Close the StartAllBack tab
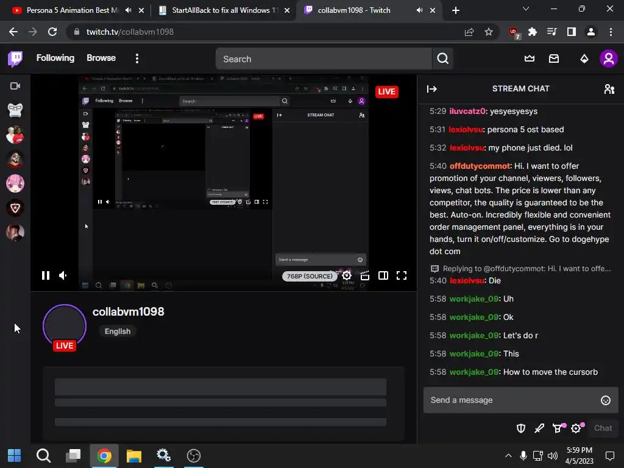This screenshot has height=468, width=624. pos(287,10)
